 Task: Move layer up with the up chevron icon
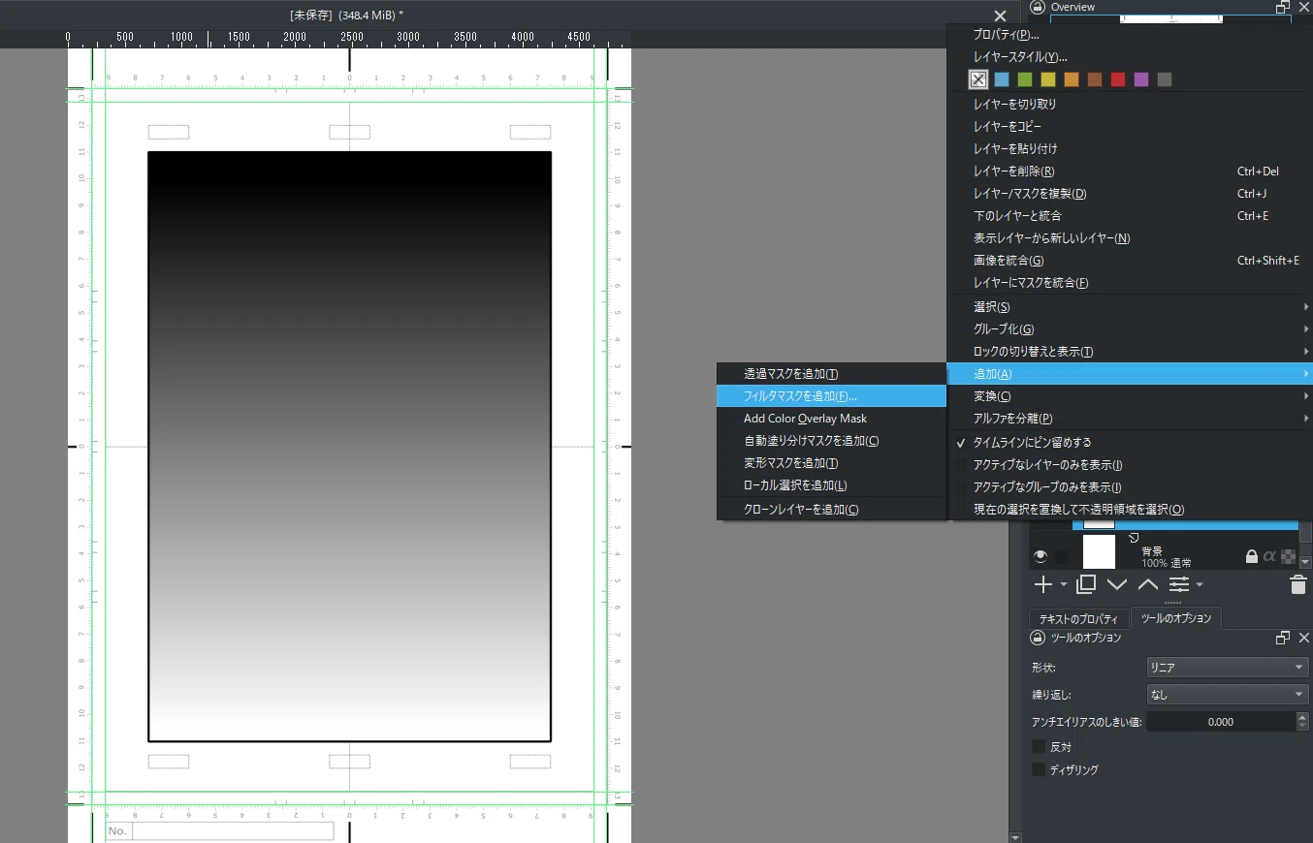pos(1148,584)
